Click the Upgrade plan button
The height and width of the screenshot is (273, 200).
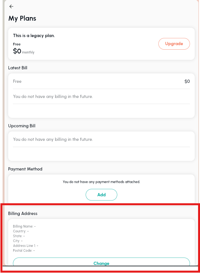(x=174, y=44)
